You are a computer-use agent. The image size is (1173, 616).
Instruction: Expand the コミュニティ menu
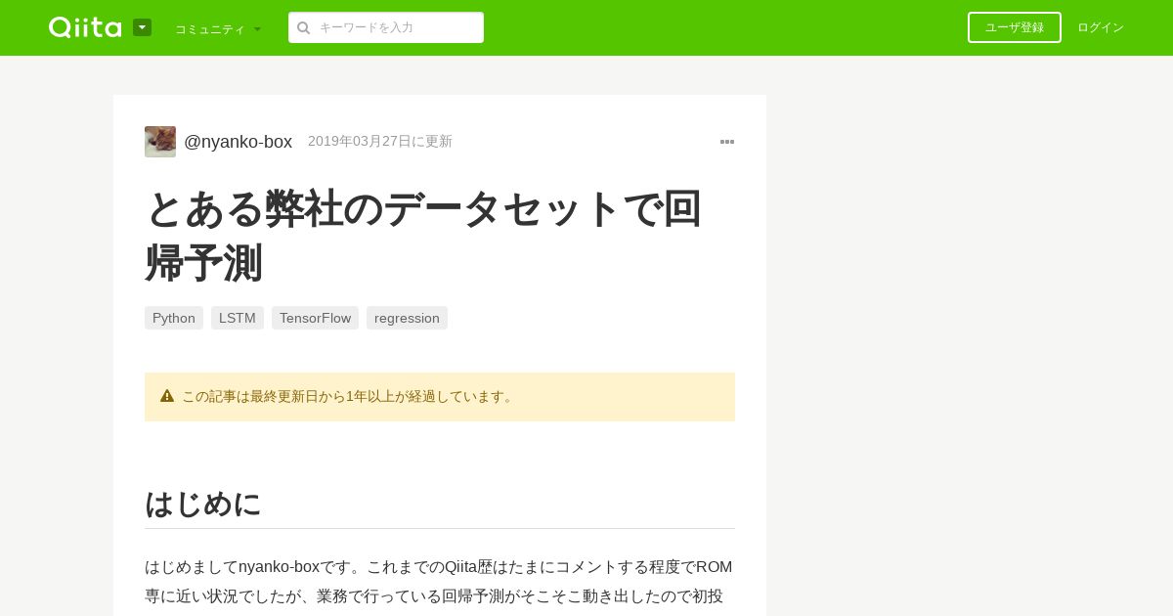[x=218, y=28]
